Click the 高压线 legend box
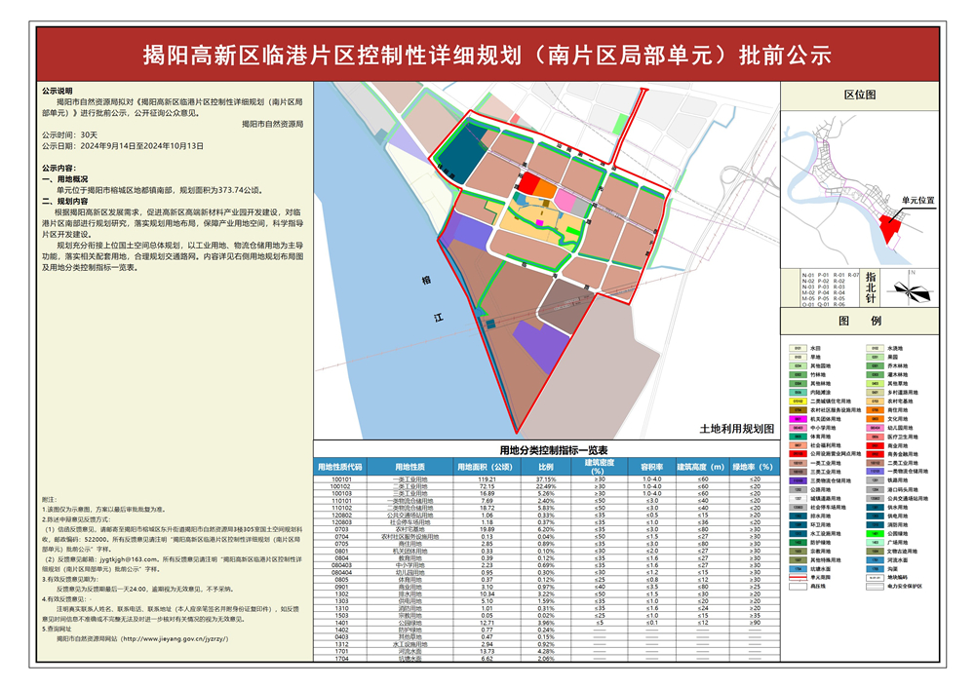Image resolution: width=975 pixels, height=688 pixels. point(798,586)
